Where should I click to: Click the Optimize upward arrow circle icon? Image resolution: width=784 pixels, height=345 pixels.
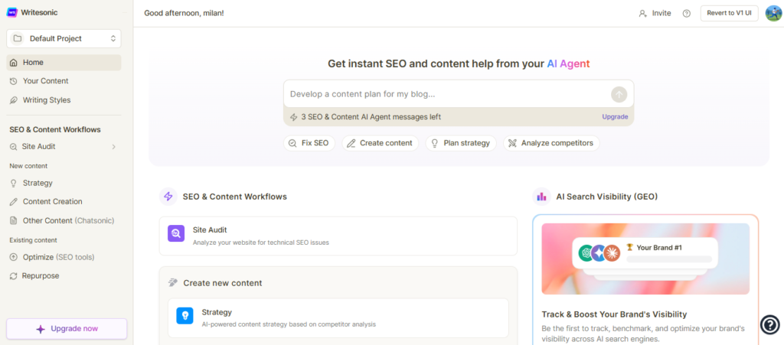pyautogui.click(x=14, y=257)
